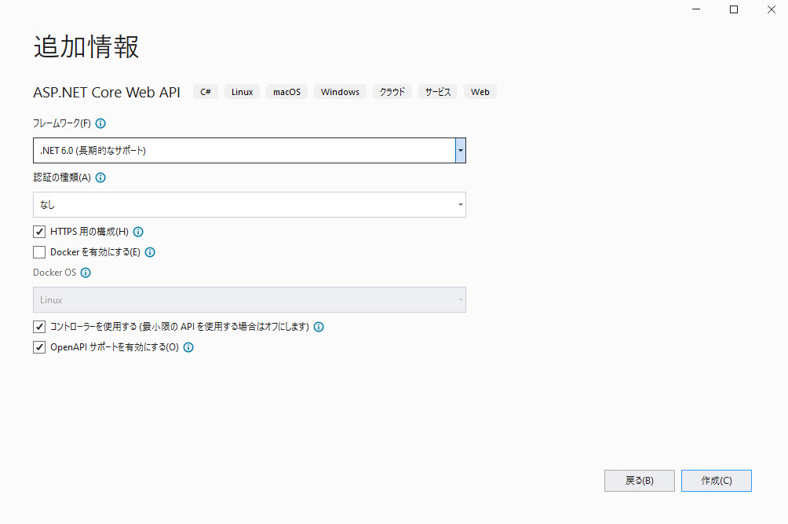Viewport: 788px width, 524px height.
Task: Click the info icon for HTTPS 用の構成
Action: pos(138,232)
